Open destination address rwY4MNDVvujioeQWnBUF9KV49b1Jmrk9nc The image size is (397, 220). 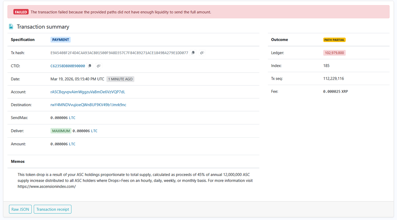[x=88, y=105]
